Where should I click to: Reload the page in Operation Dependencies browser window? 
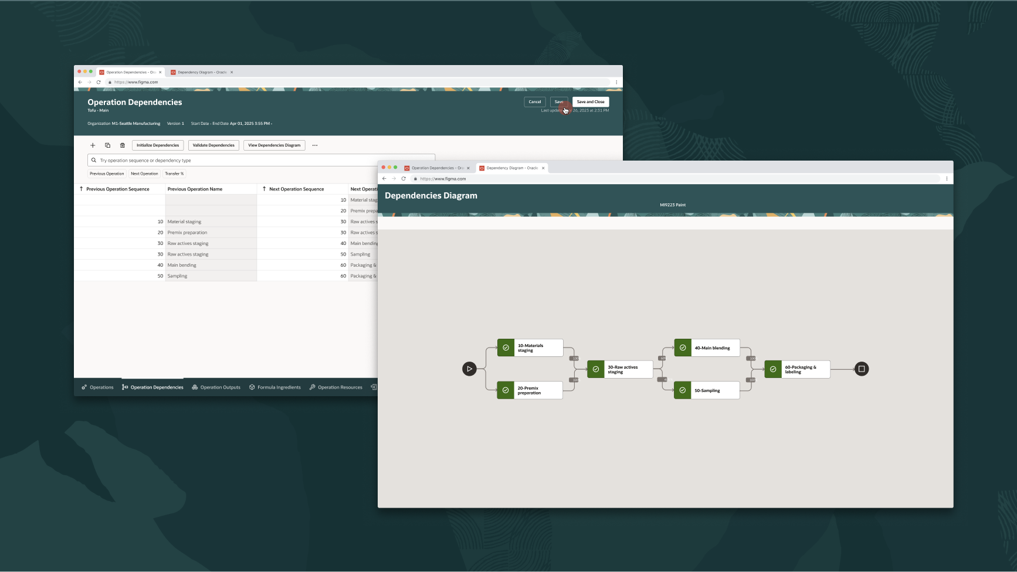coord(99,82)
